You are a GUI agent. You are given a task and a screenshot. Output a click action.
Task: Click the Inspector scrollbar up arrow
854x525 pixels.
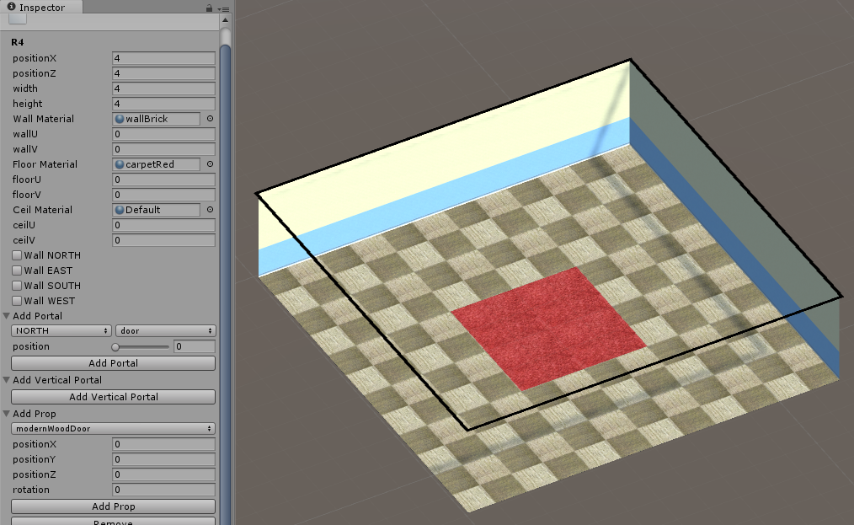[226, 20]
